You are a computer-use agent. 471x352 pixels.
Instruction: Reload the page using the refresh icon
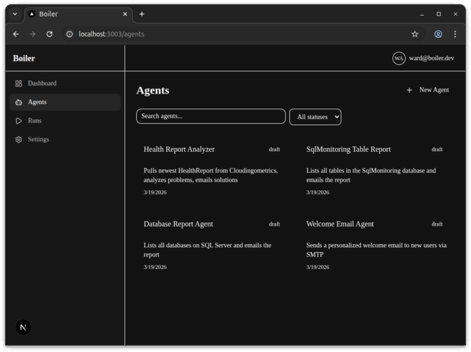point(49,34)
